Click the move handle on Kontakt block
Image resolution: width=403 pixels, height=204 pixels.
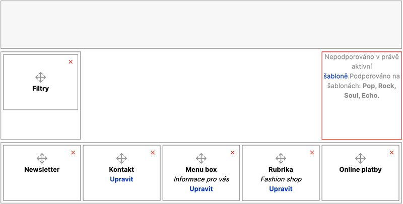pyautogui.click(x=121, y=158)
